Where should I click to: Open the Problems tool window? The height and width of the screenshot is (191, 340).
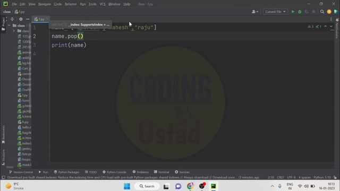(x=140, y=172)
